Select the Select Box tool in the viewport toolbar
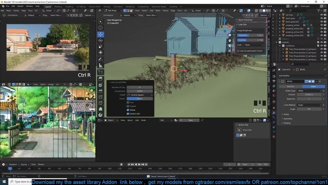The image size is (328, 185). click(100, 22)
